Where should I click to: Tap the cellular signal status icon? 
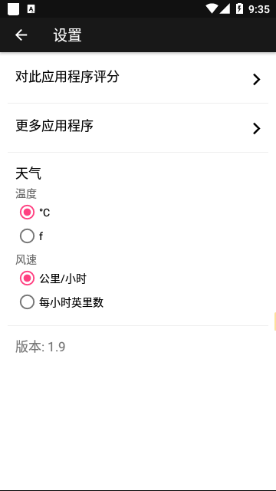[x=225, y=8]
